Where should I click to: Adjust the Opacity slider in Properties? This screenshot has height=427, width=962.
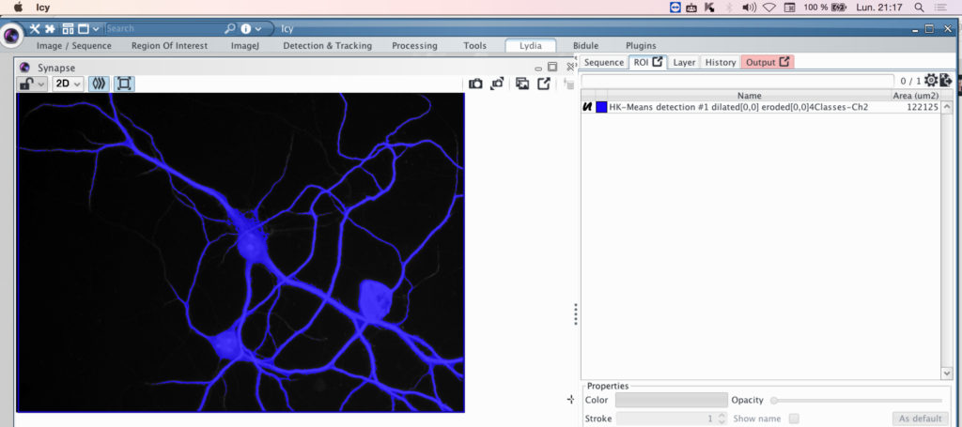click(857, 400)
